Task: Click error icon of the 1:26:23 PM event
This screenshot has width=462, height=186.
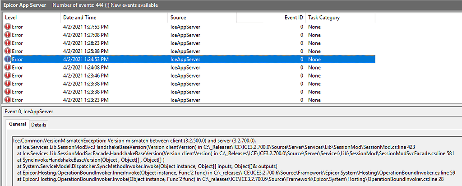Action: [8, 43]
